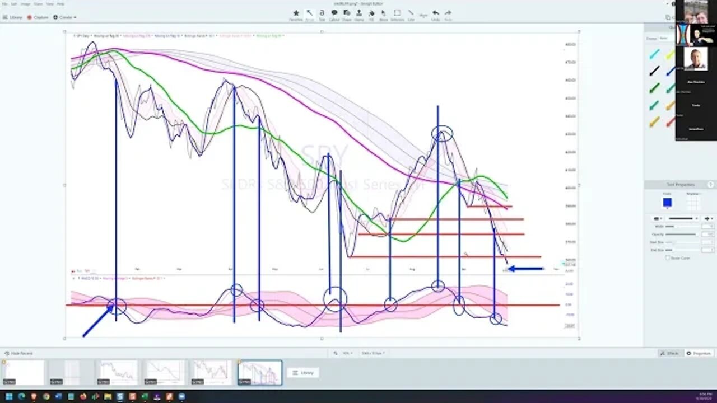Open the Shadow direction grid

click(693, 203)
